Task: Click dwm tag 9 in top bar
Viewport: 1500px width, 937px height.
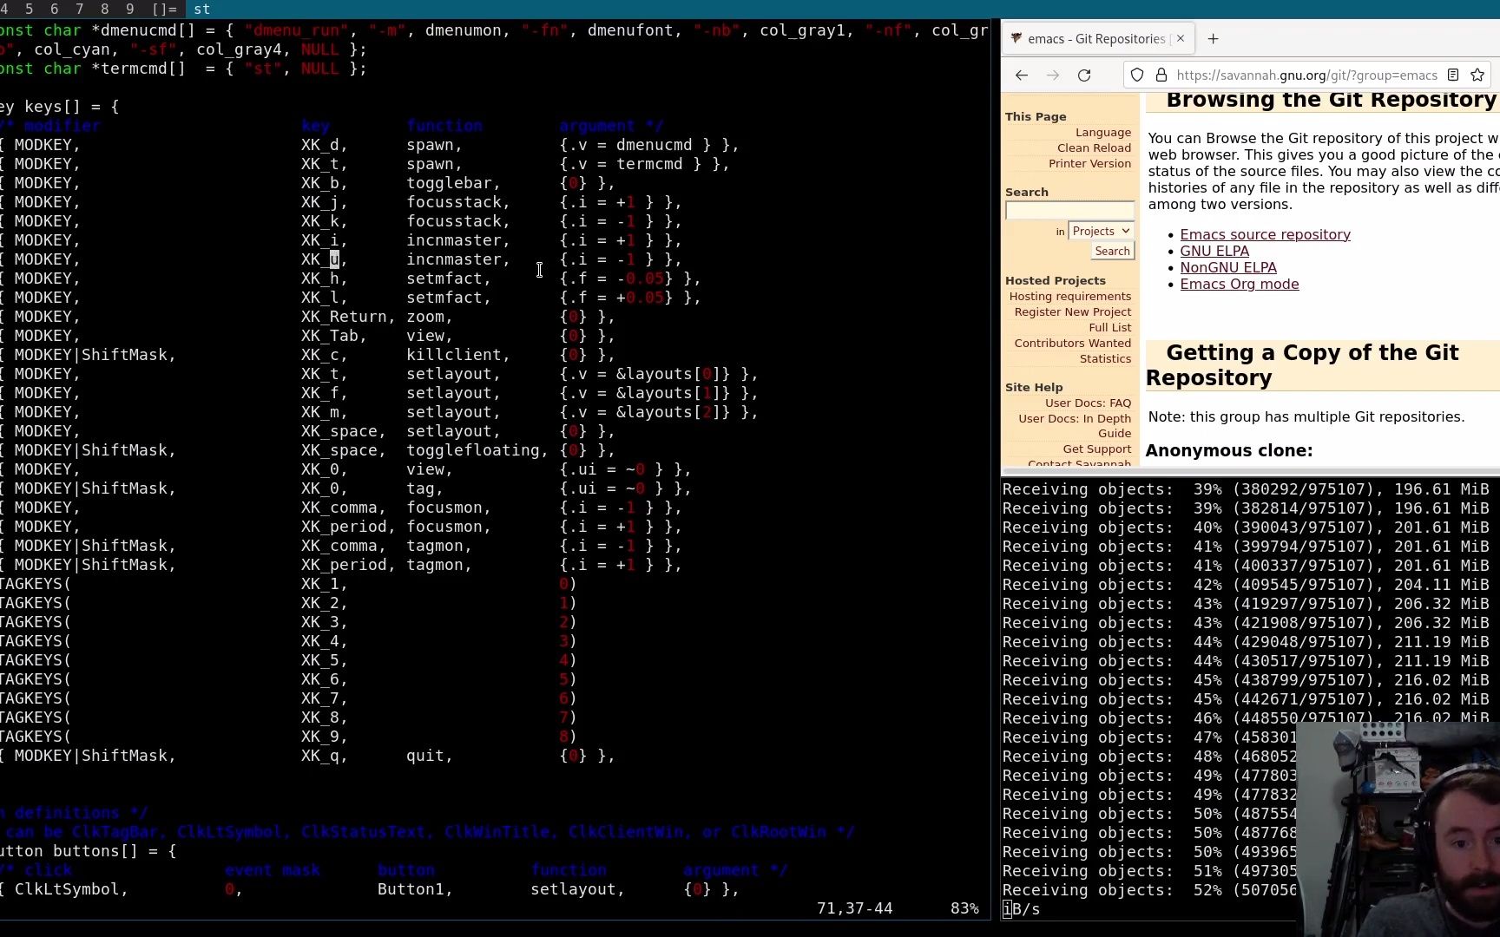Action: tap(130, 9)
